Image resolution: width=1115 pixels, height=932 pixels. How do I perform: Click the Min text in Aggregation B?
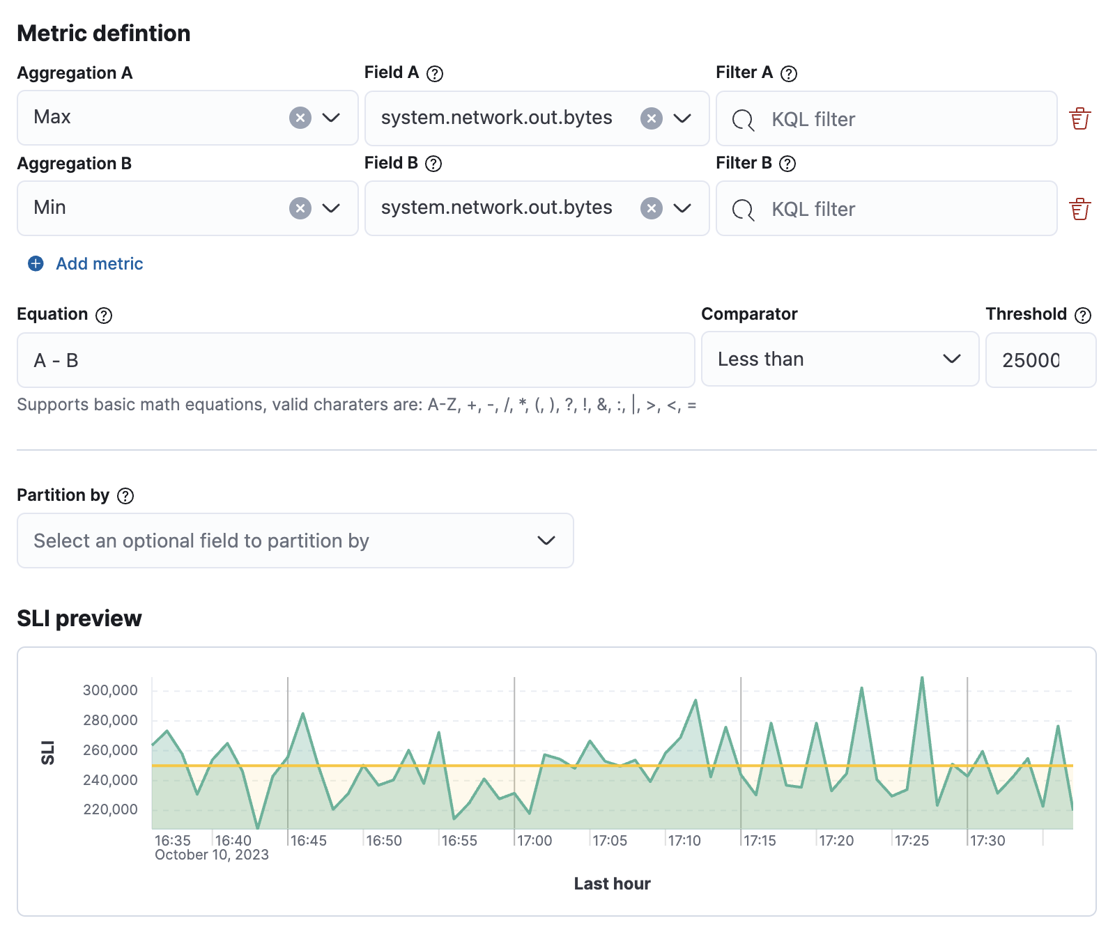pos(49,208)
